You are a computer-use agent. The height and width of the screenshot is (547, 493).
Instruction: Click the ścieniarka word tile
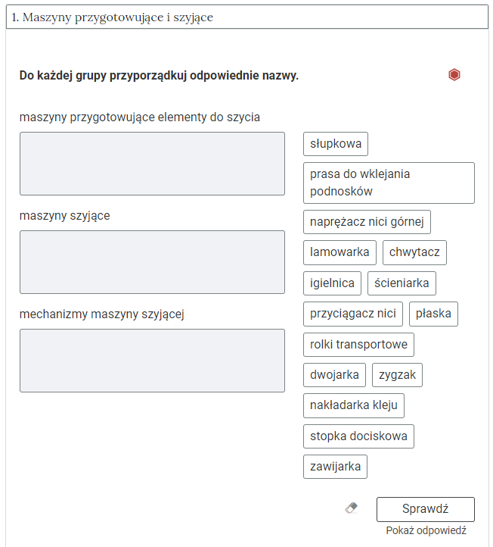(402, 283)
